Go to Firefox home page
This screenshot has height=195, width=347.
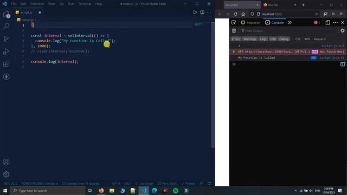(x=243, y=14)
